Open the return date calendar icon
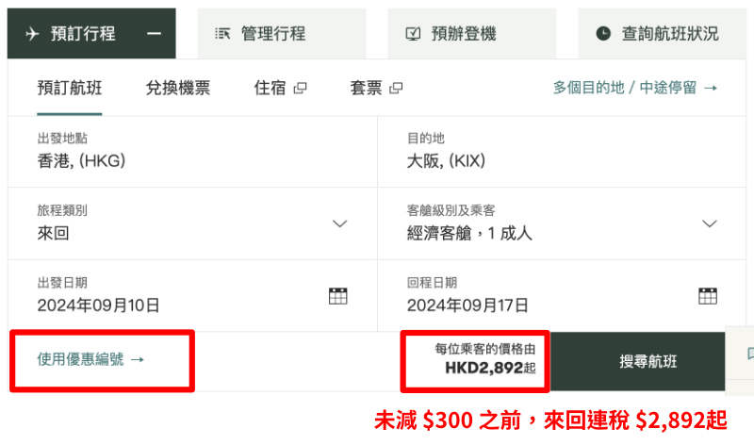Image resolution: width=754 pixels, height=445 pixels. (708, 296)
